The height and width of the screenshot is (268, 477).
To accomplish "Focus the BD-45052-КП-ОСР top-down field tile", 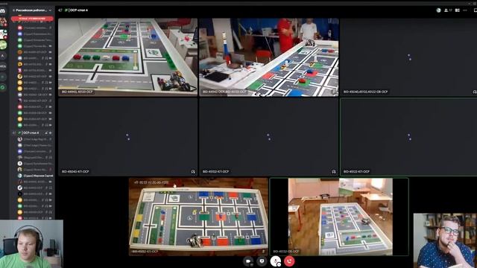I will [x=198, y=217].
